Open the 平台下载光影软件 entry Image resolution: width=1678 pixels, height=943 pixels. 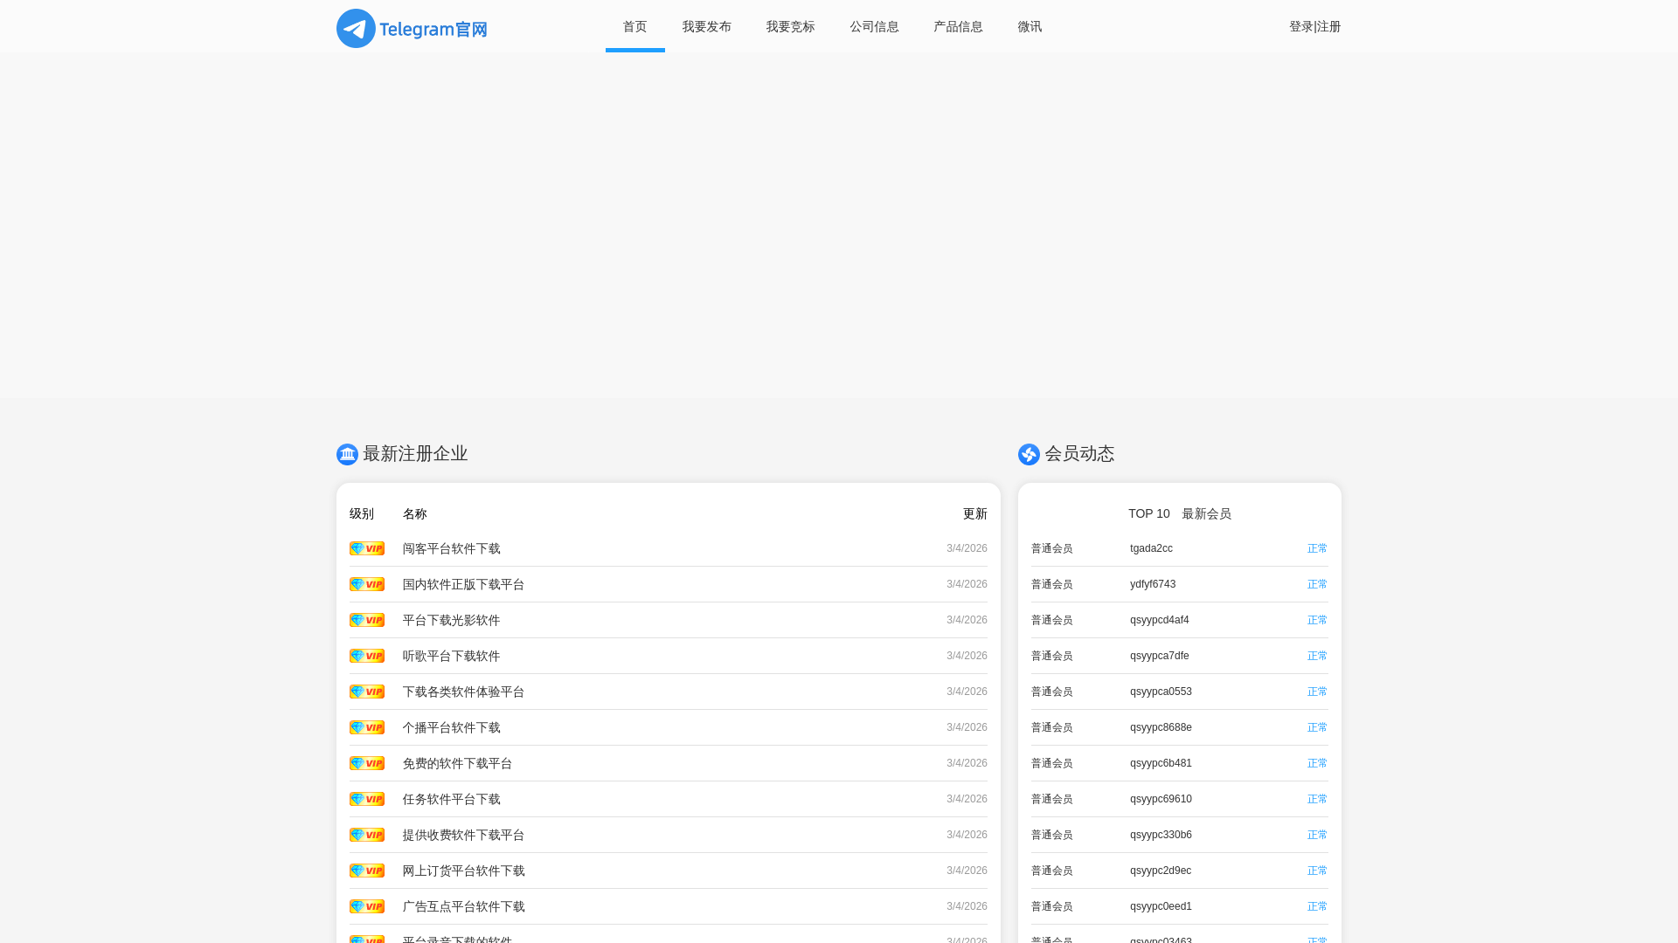pos(452,620)
